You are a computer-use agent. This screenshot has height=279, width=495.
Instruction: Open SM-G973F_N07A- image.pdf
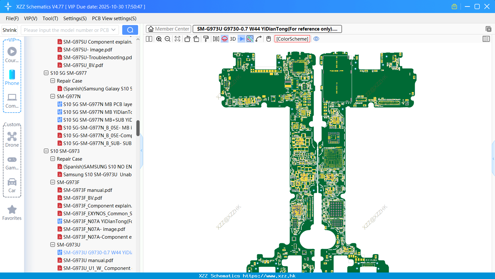94,229
